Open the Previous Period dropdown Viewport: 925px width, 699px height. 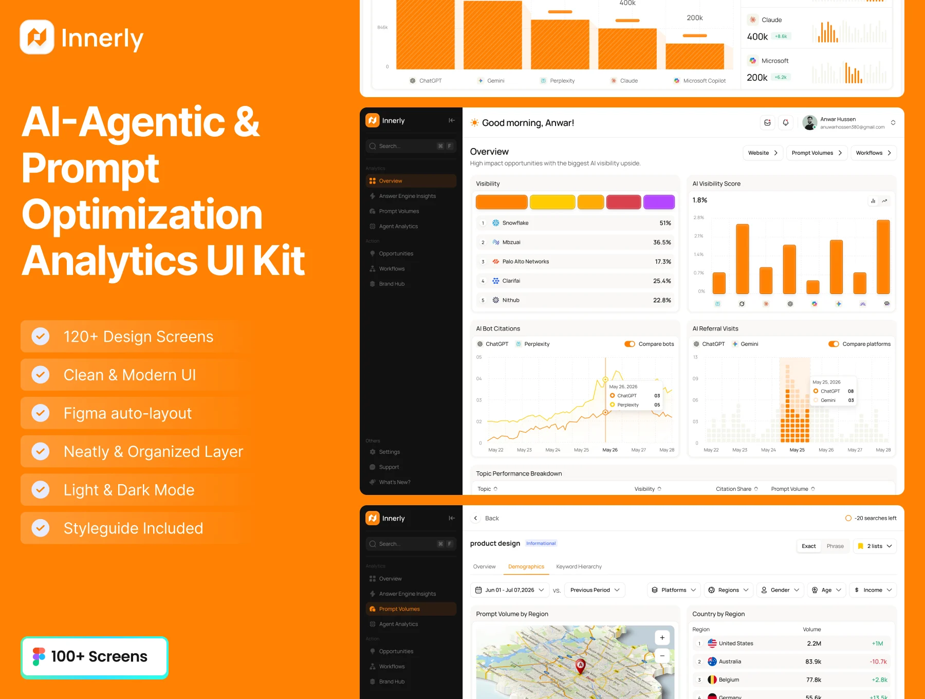(x=595, y=590)
